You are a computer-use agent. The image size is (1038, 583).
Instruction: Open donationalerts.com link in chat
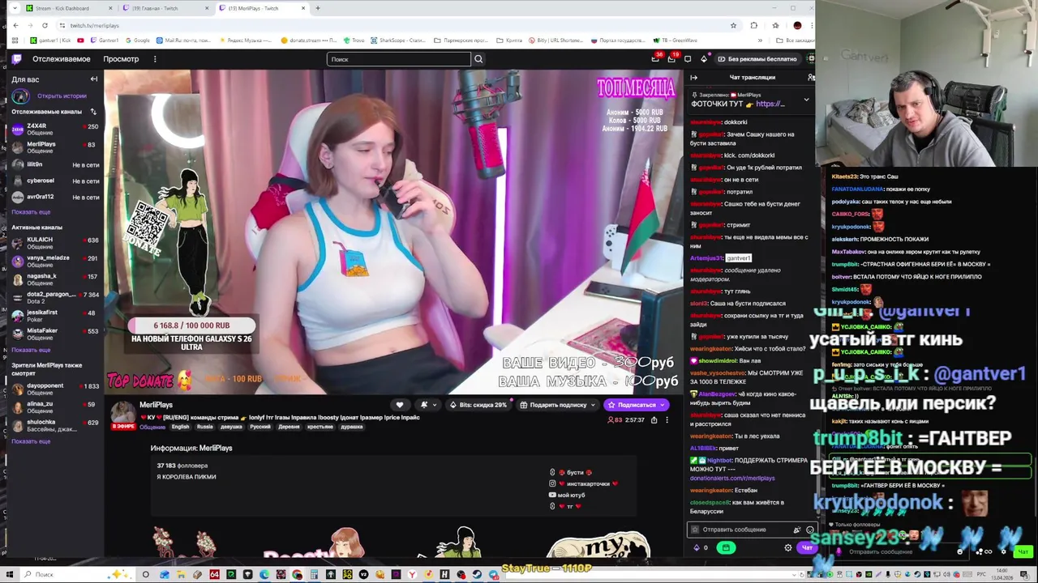coord(732,479)
